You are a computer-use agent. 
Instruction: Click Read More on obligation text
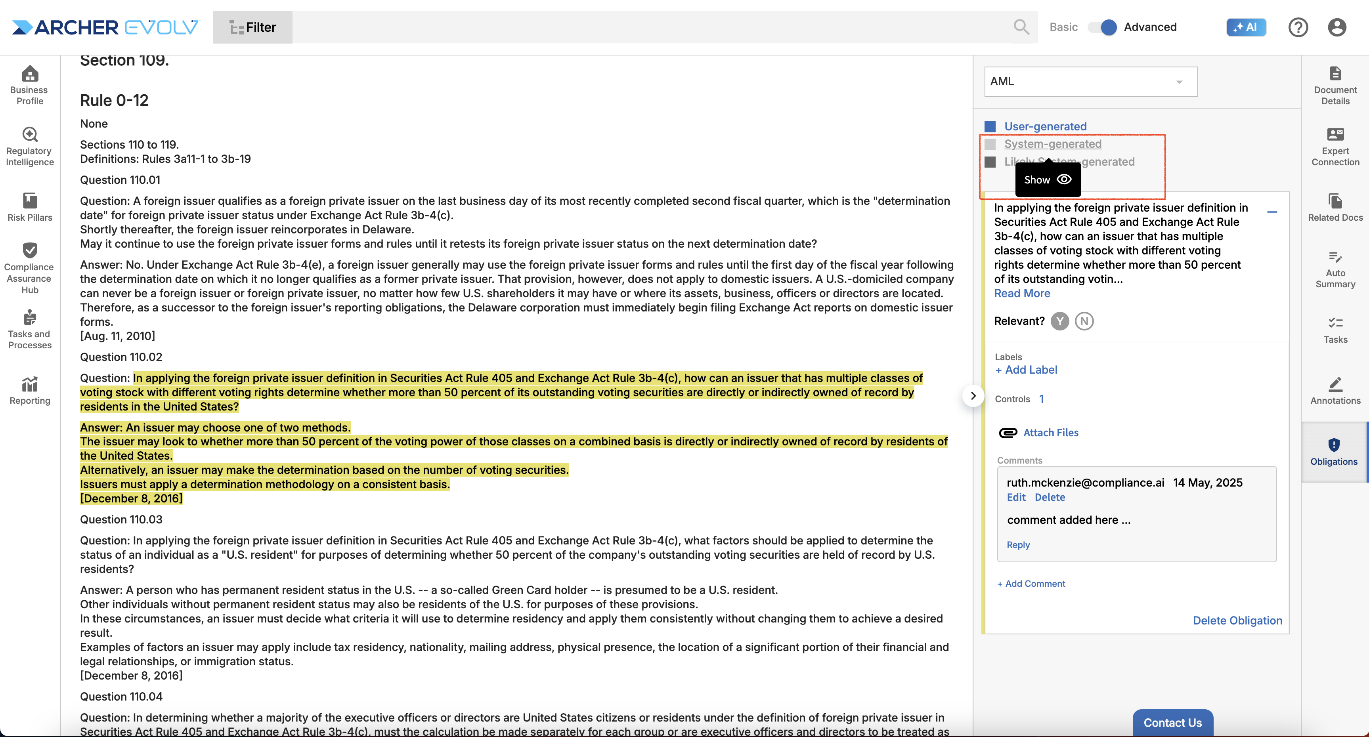pos(1021,293)
